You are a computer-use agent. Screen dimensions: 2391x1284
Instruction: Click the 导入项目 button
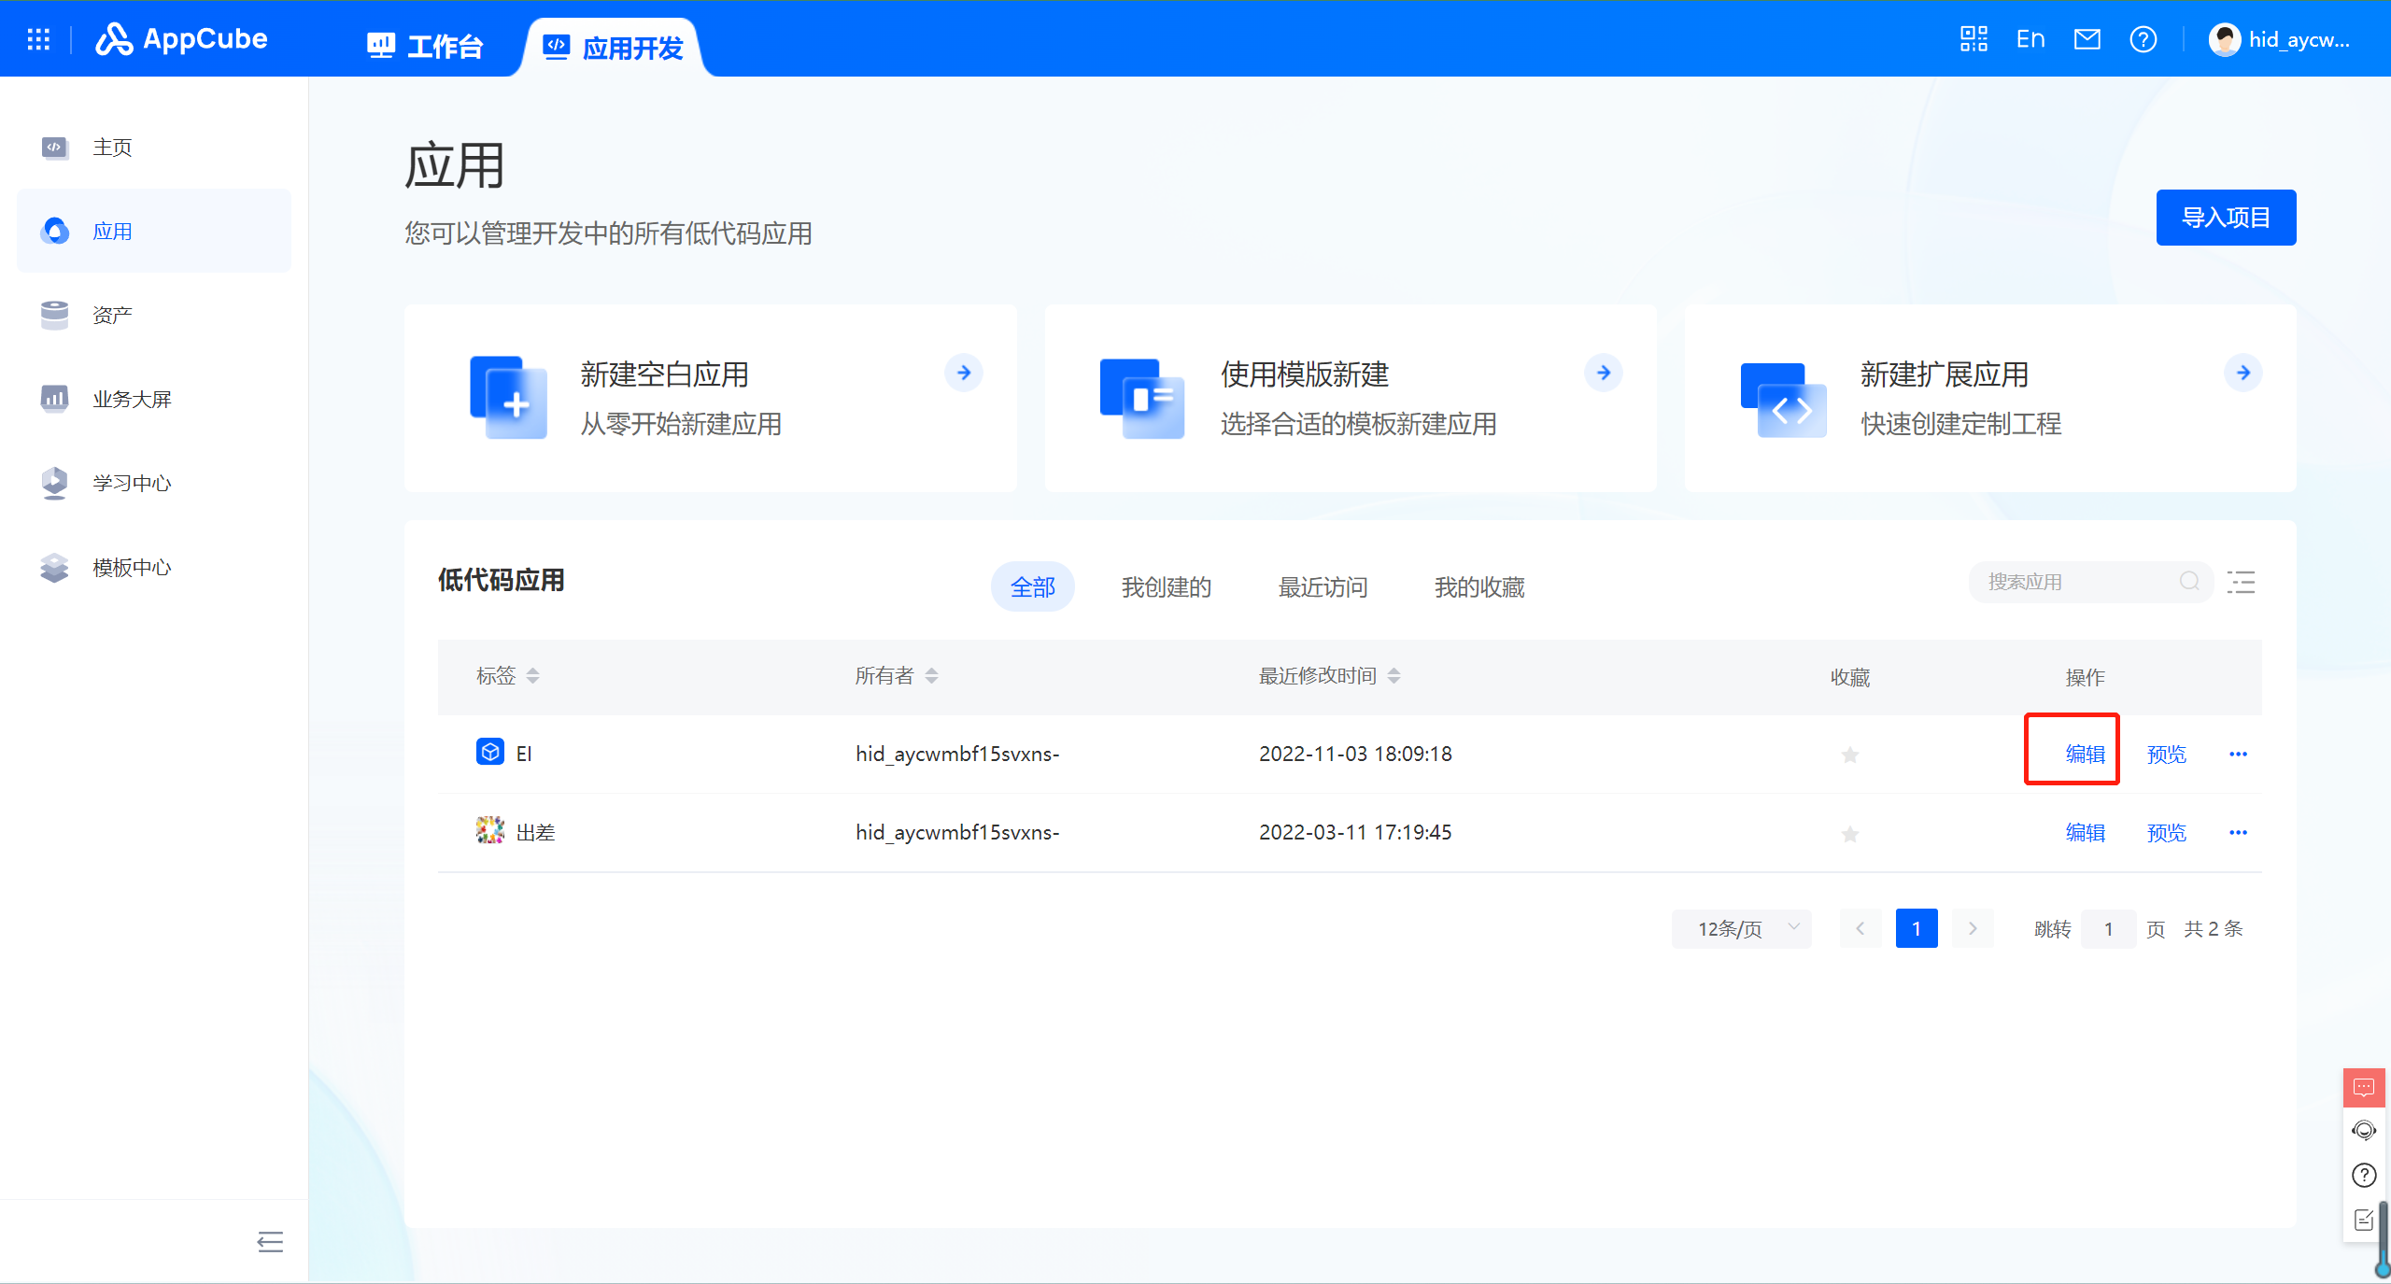(x=2226, y=217)
